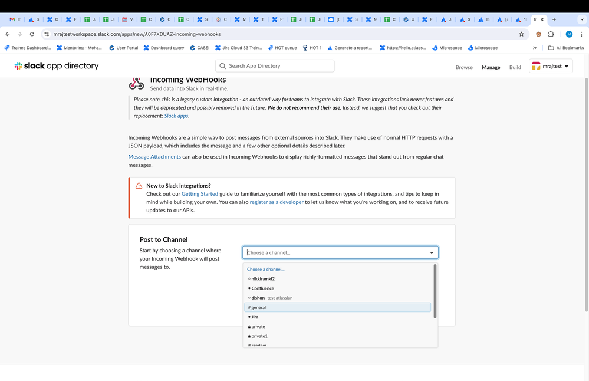
Task: Click the magnifier icon in search box
Action: (222, 65)
